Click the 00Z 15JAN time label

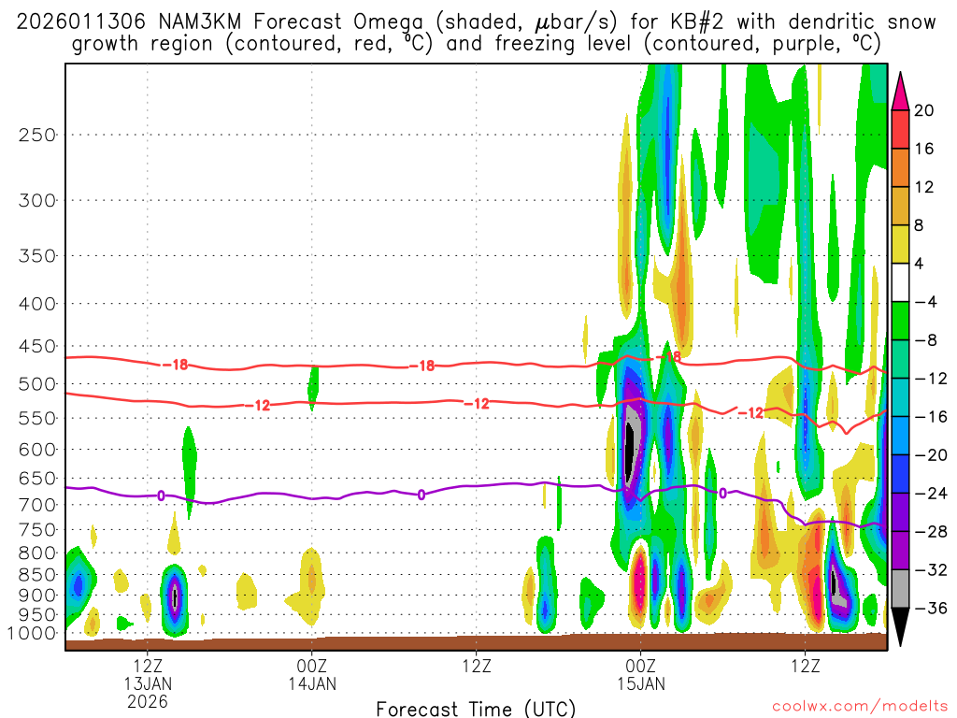pos(641,675)
